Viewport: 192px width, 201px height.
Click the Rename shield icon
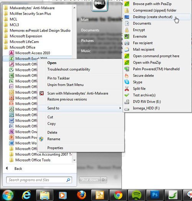[x=41, y=139]
